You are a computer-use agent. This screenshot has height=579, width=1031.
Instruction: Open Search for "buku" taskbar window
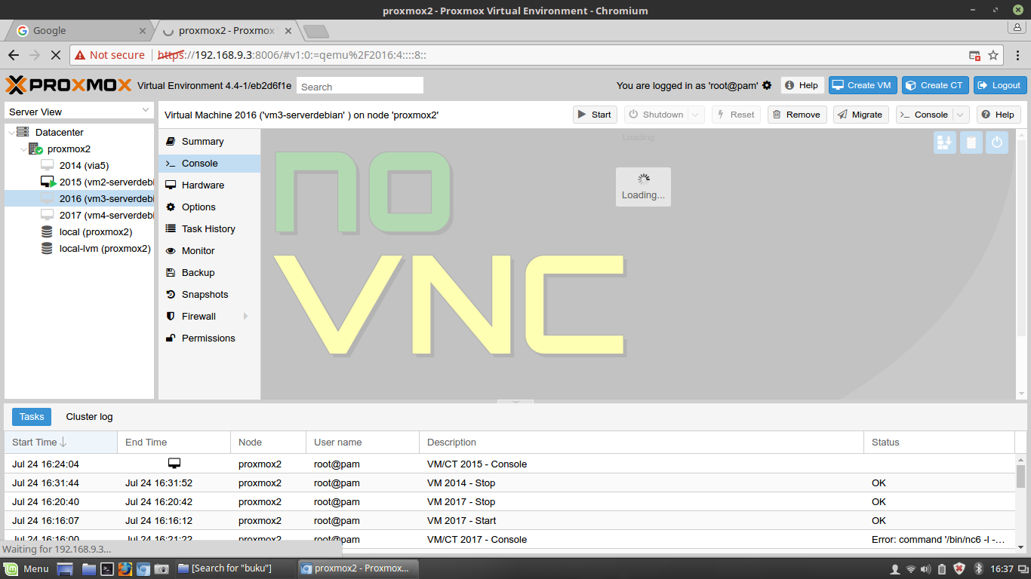pos(233,568)
